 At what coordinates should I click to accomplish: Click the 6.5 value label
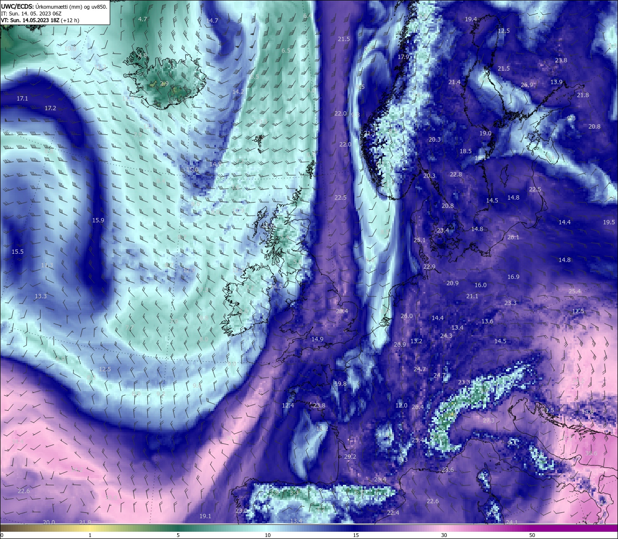(286, 50)
